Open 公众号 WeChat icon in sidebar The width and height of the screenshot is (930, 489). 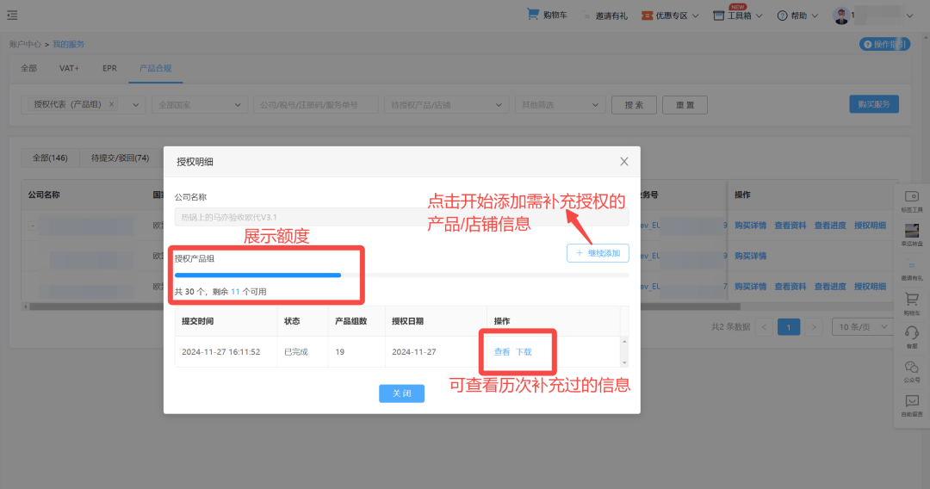pyautogui.click(x=912, y=371)
